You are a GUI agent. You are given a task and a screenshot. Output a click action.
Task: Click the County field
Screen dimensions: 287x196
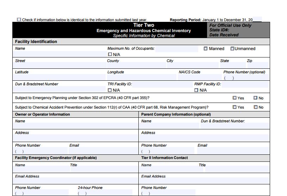[136, 65]
